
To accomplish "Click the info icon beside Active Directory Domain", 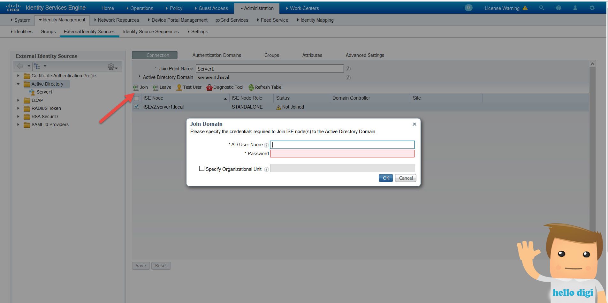I will click(x=348, y=78).
